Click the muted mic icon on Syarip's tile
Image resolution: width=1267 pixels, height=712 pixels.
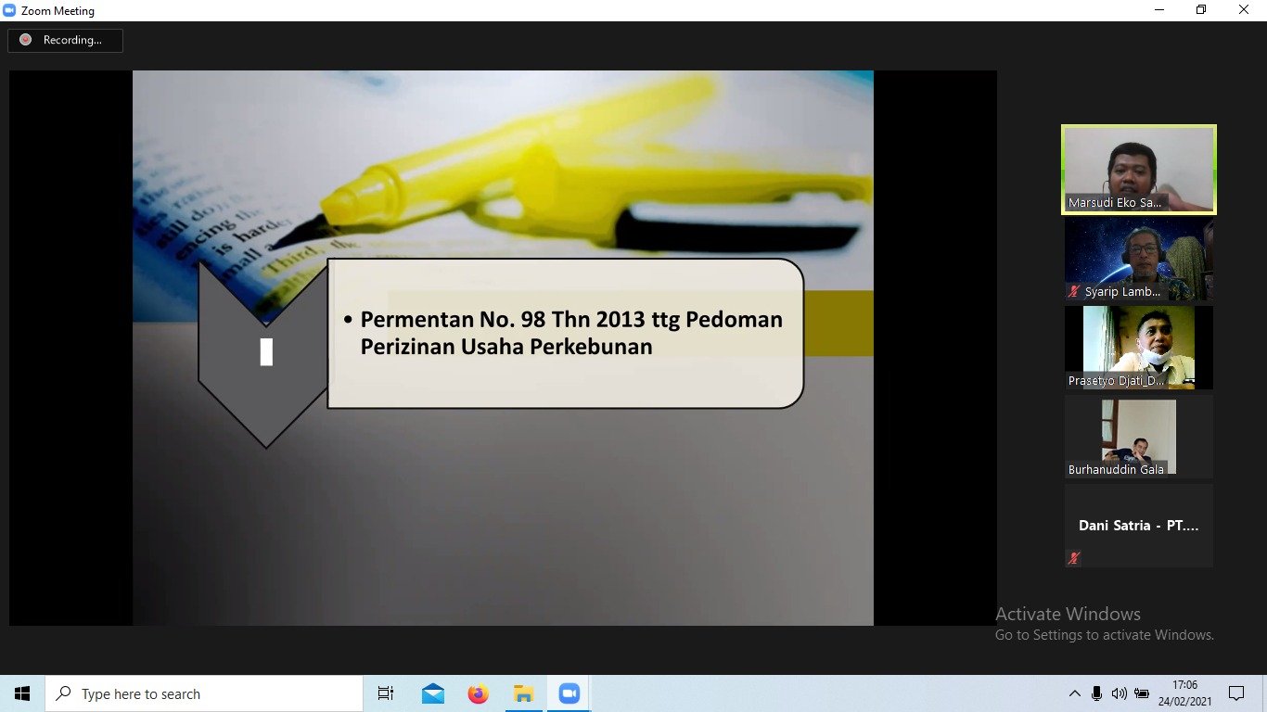(x=1074, y=291)
